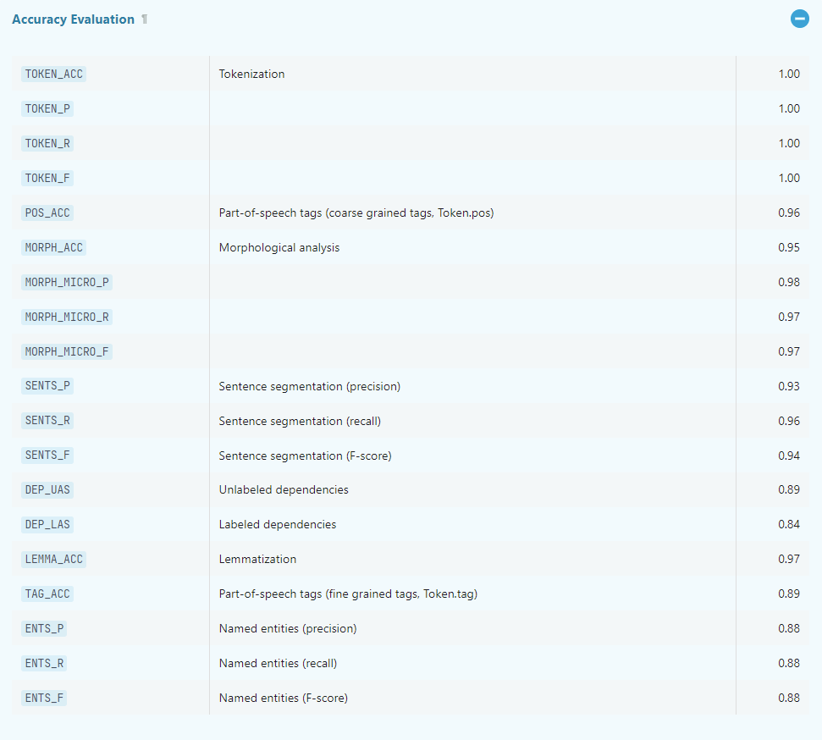Click the 0.94 score for SENTS_F
This screenshot has width=822, height=740.
pyautogui.click(x=789, y=456)
